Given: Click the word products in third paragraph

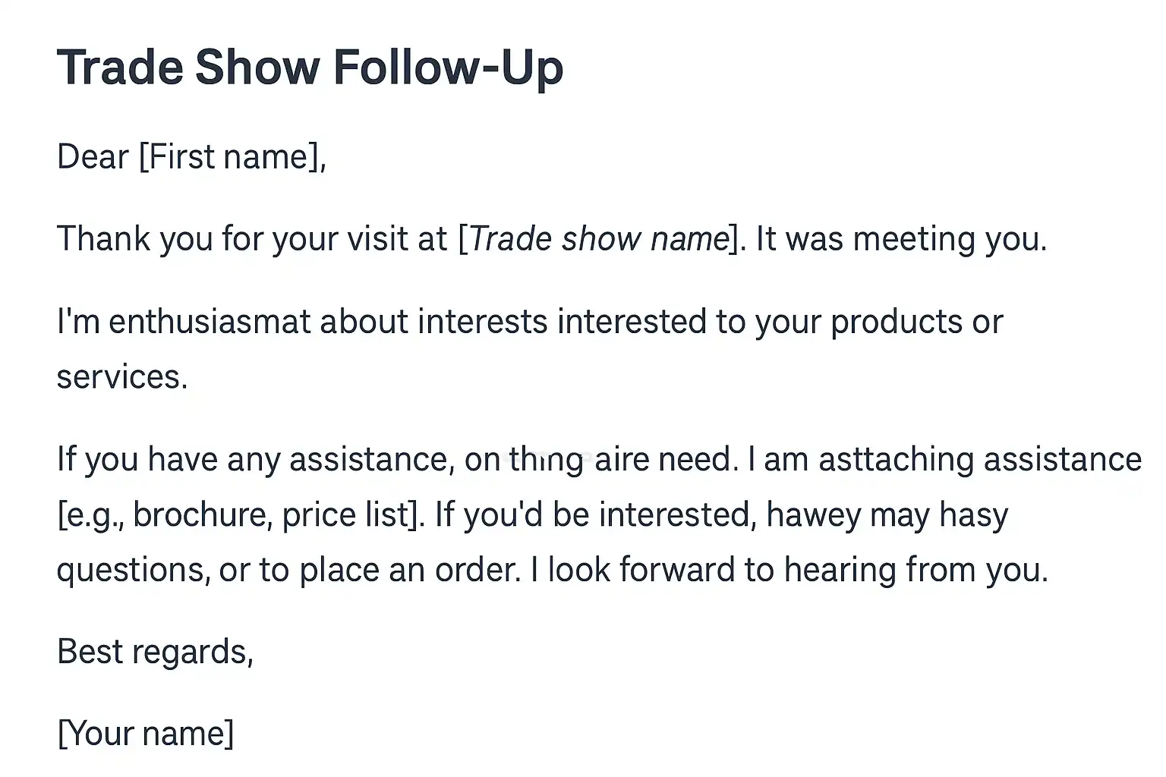Looking at the screenshot, I should click(x=897, y=322).
